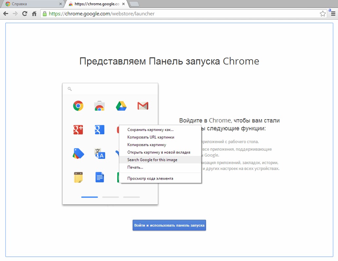This screenshot has height=261, width=338.
Task: Choose Сохранить картинку как... from context menu
Action: [160, 130]
